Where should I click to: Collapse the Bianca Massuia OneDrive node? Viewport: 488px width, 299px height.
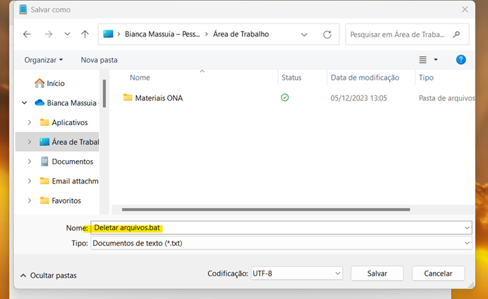point(24,103)
